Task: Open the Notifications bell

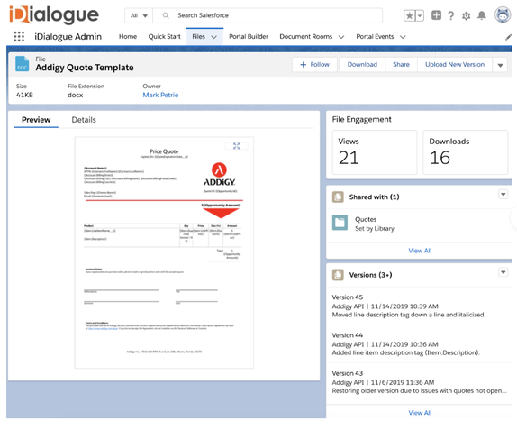Action: pos(482,15)
